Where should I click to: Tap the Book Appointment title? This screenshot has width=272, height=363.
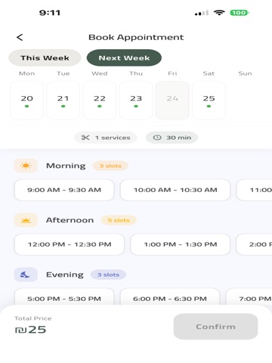(x=136, y=37)
